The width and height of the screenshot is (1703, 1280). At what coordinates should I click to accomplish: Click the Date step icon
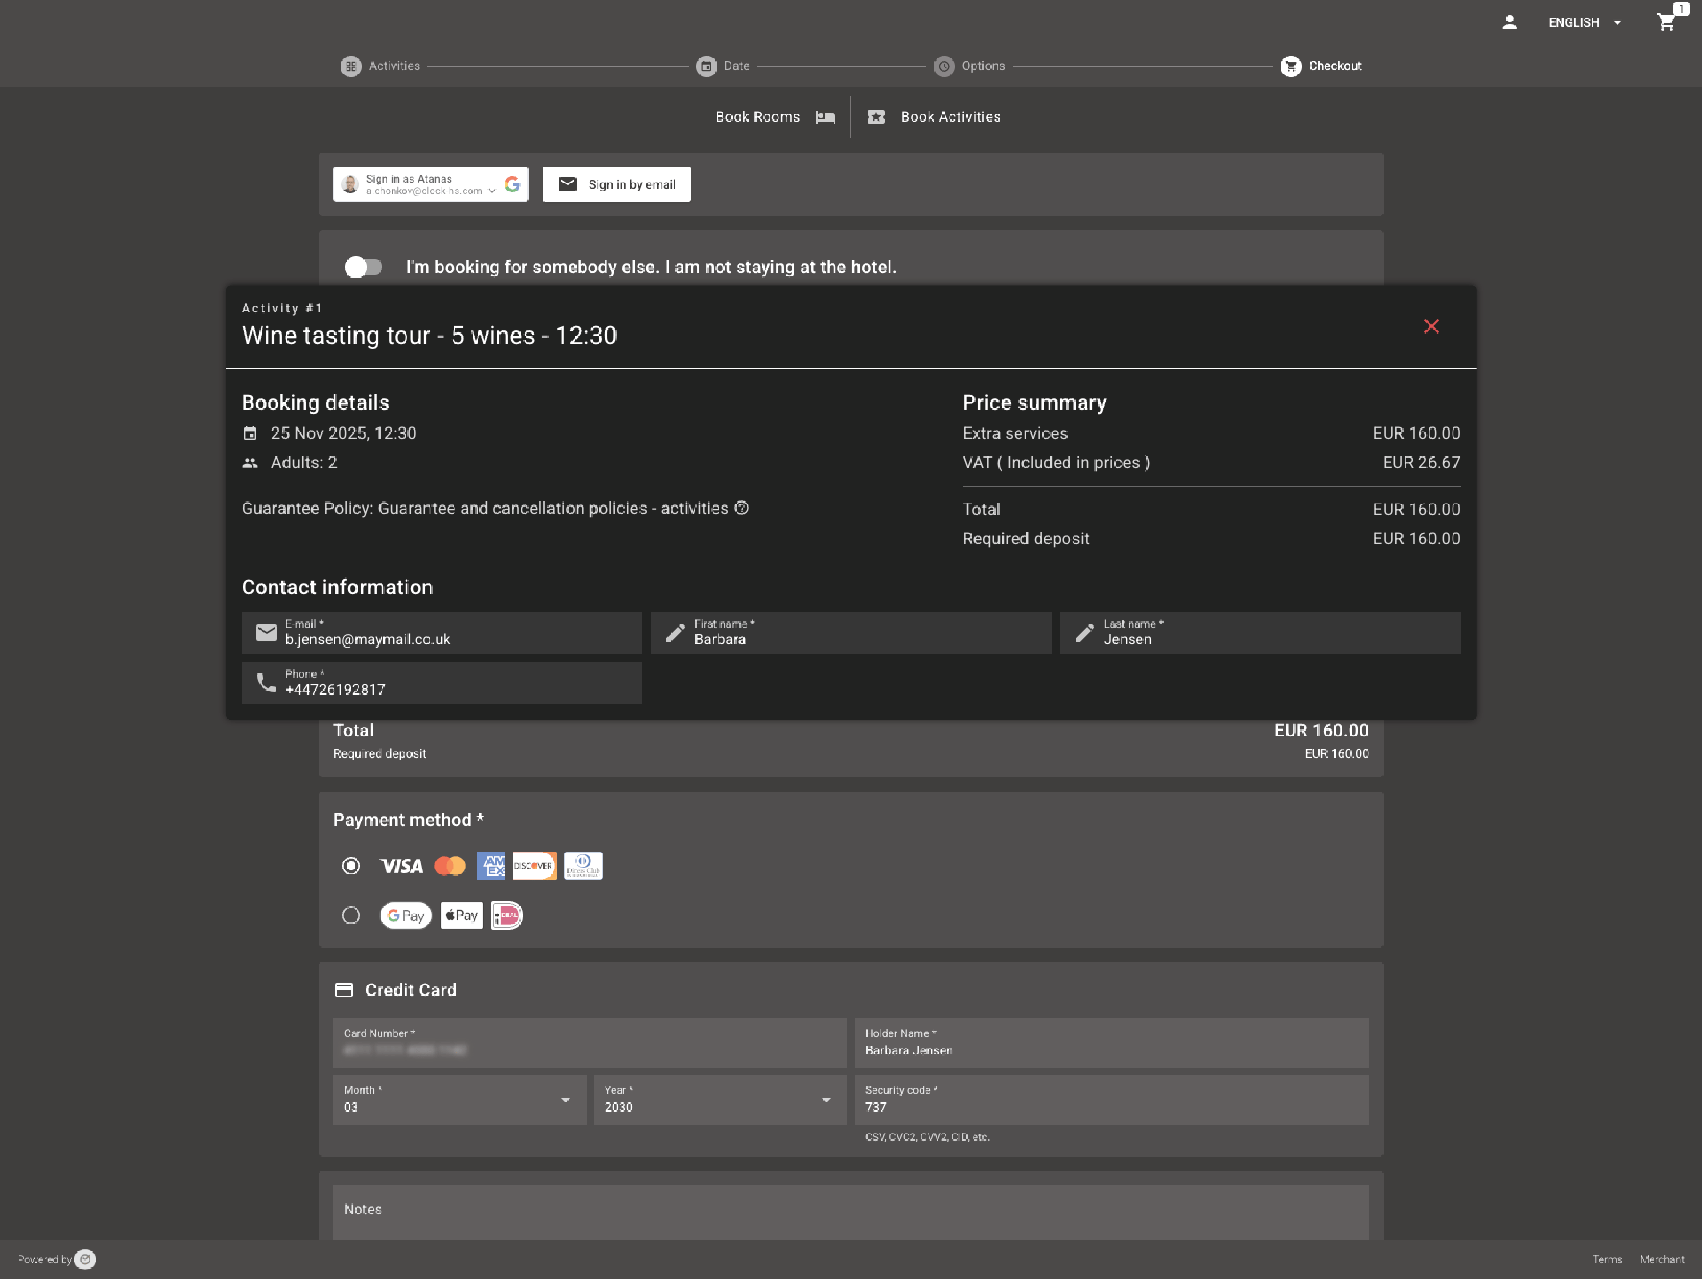coord(707,66)
